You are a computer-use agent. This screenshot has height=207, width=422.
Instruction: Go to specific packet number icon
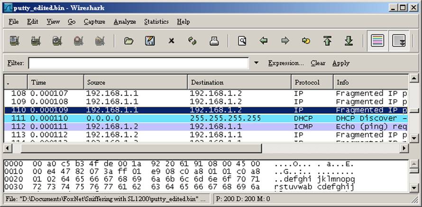306,41
